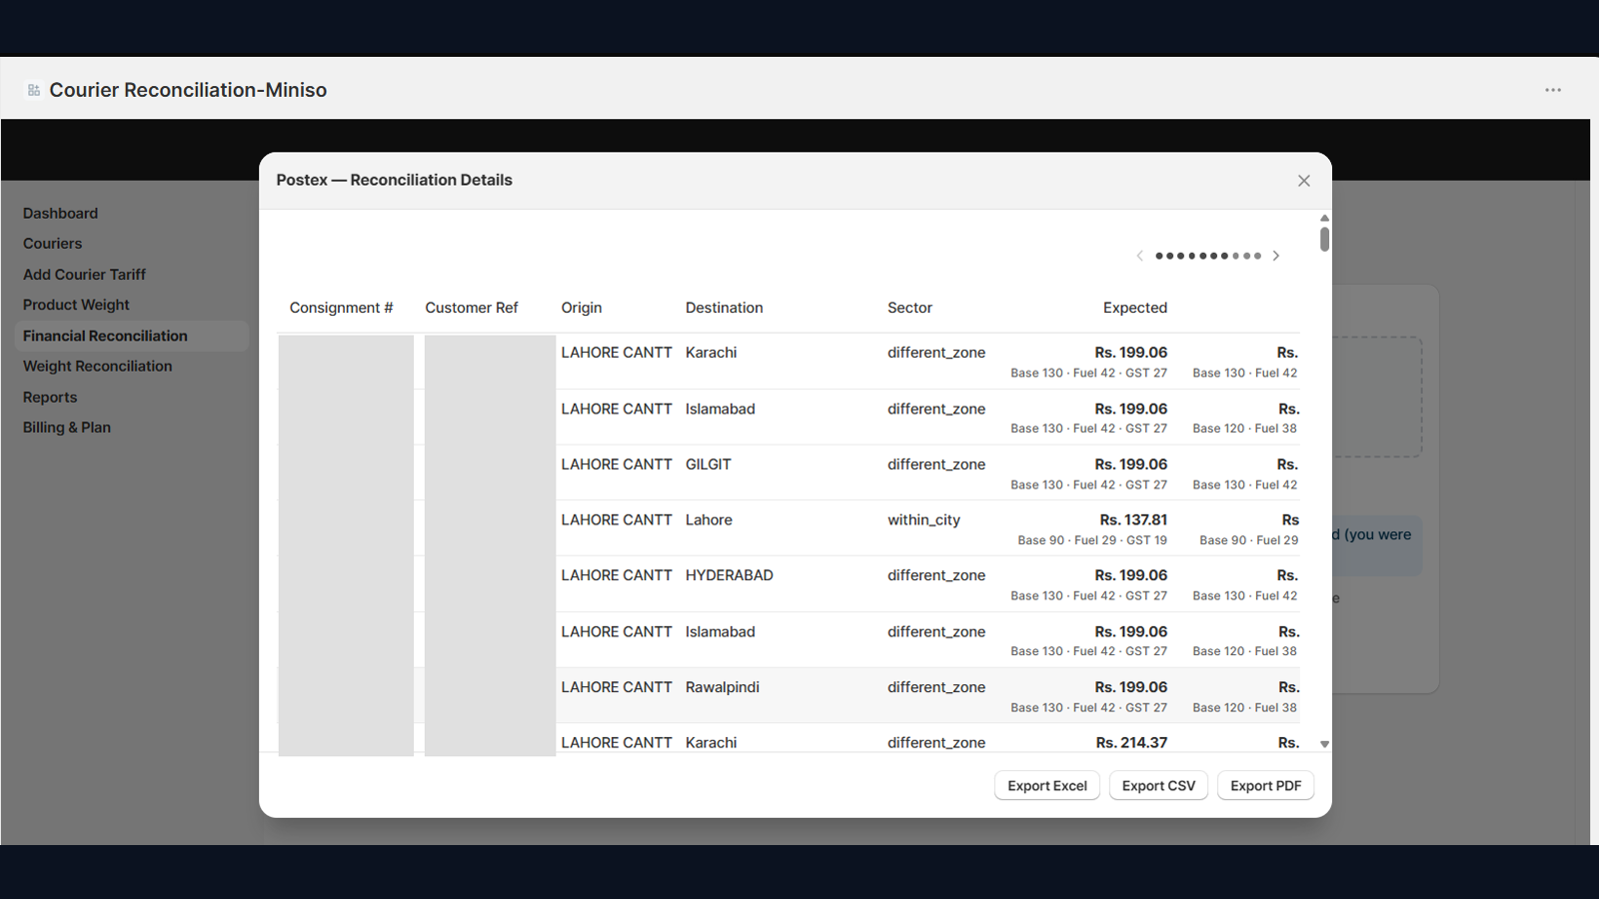
Task: Open the Dashboard page
Action: coord(61,214)
